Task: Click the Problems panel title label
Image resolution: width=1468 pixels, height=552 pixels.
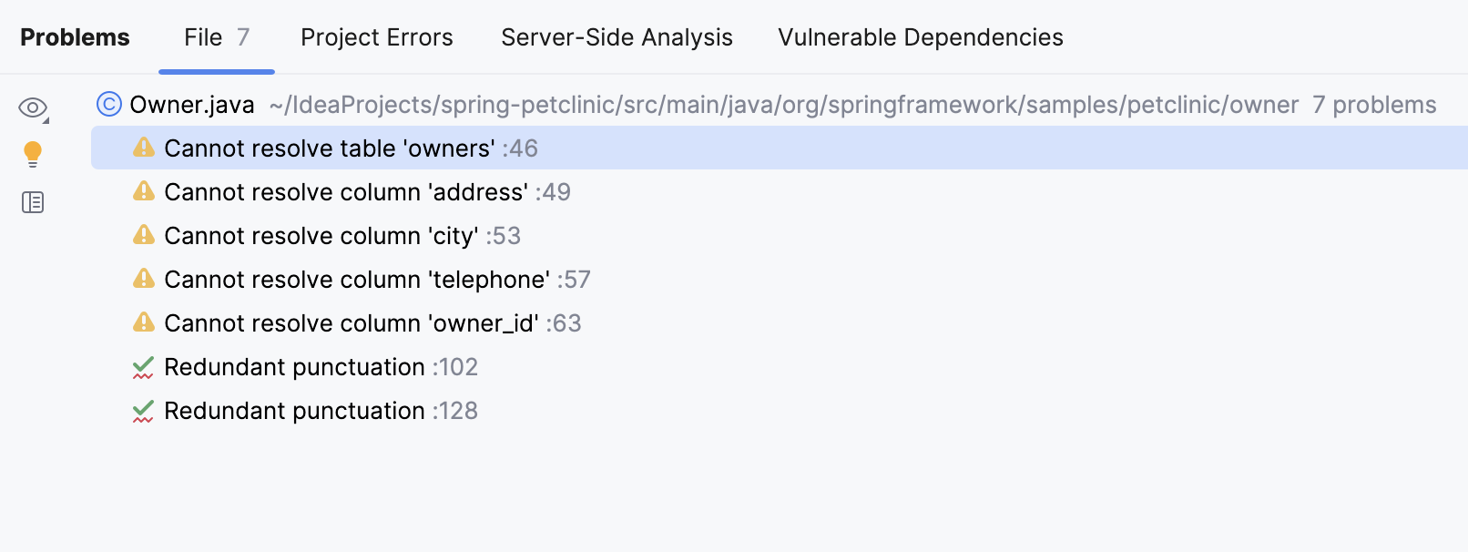Action: tap(75, 37)
